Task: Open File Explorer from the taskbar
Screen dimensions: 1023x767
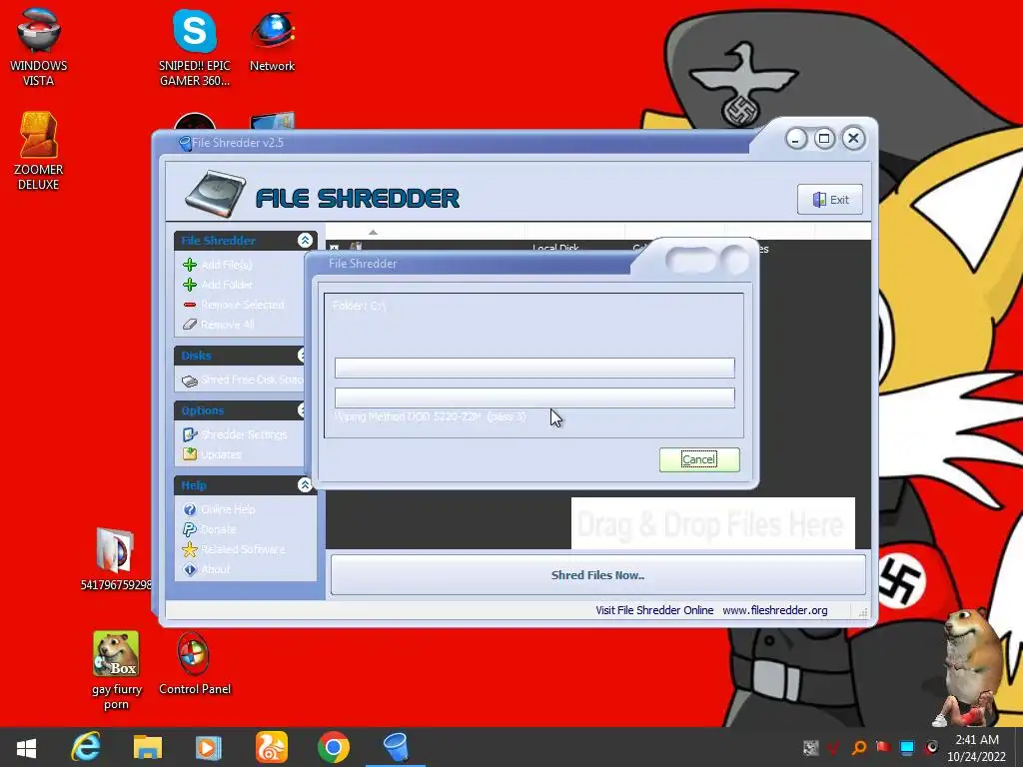Action: pyautogui.click(x=148, y=747)
